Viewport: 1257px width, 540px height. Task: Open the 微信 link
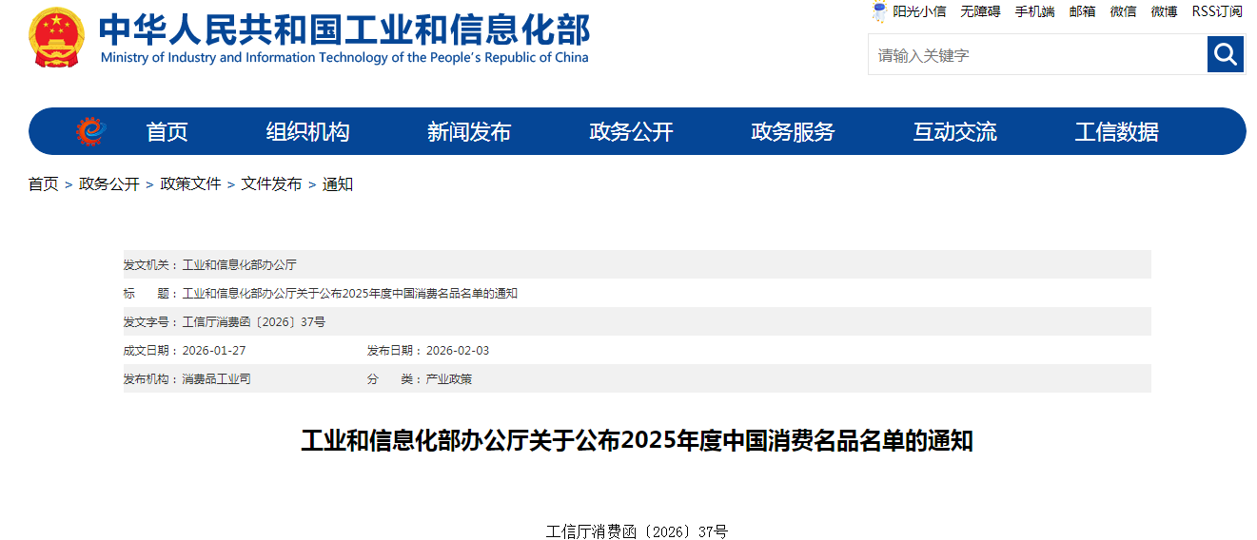point(1123,11)
